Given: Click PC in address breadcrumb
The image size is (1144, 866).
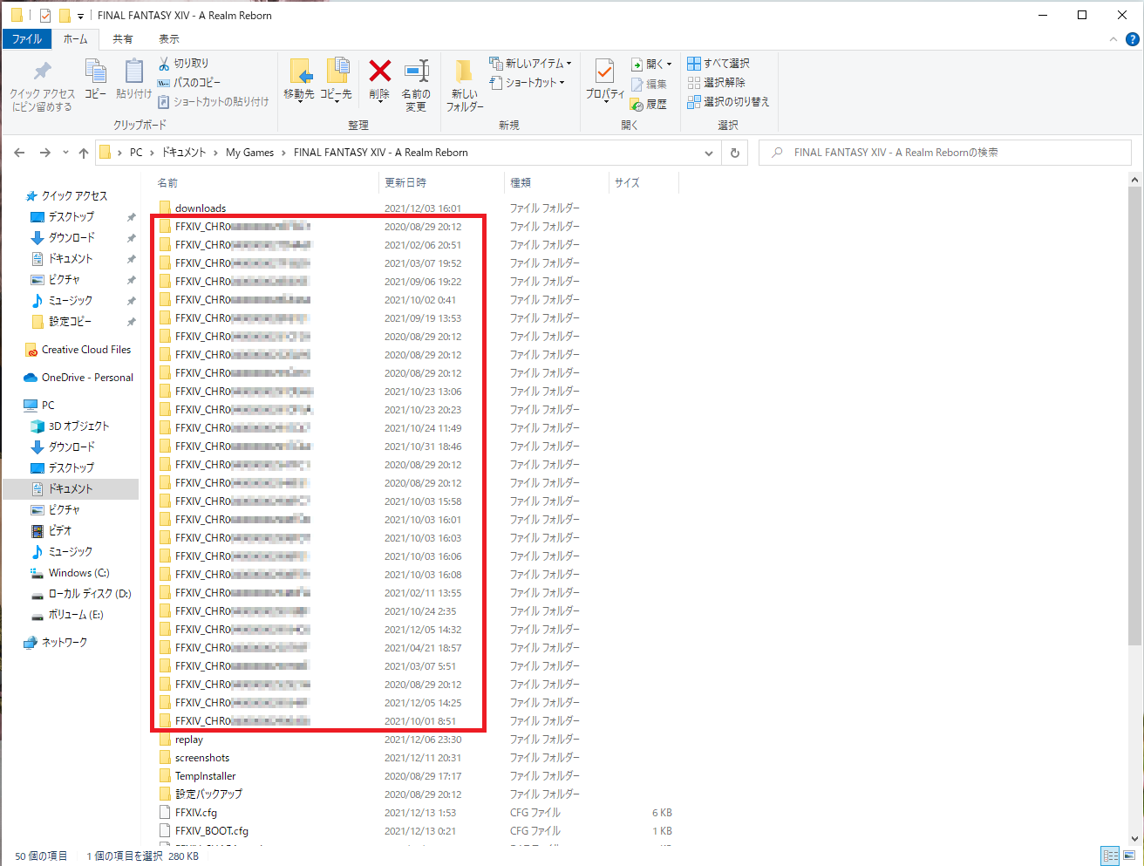Looking at the screenshot, I should [x=136, y=153].
